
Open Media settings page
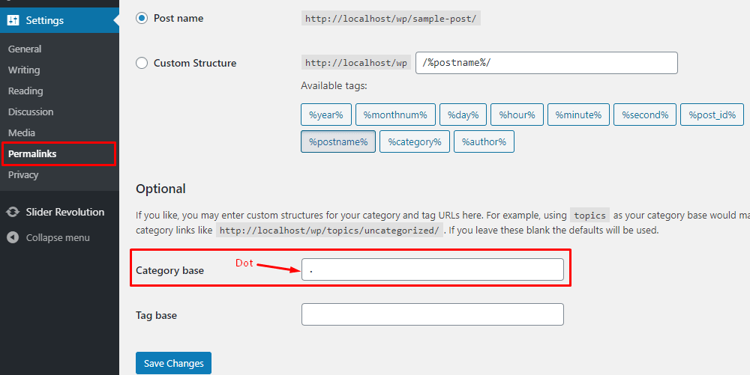pos(22,133)
